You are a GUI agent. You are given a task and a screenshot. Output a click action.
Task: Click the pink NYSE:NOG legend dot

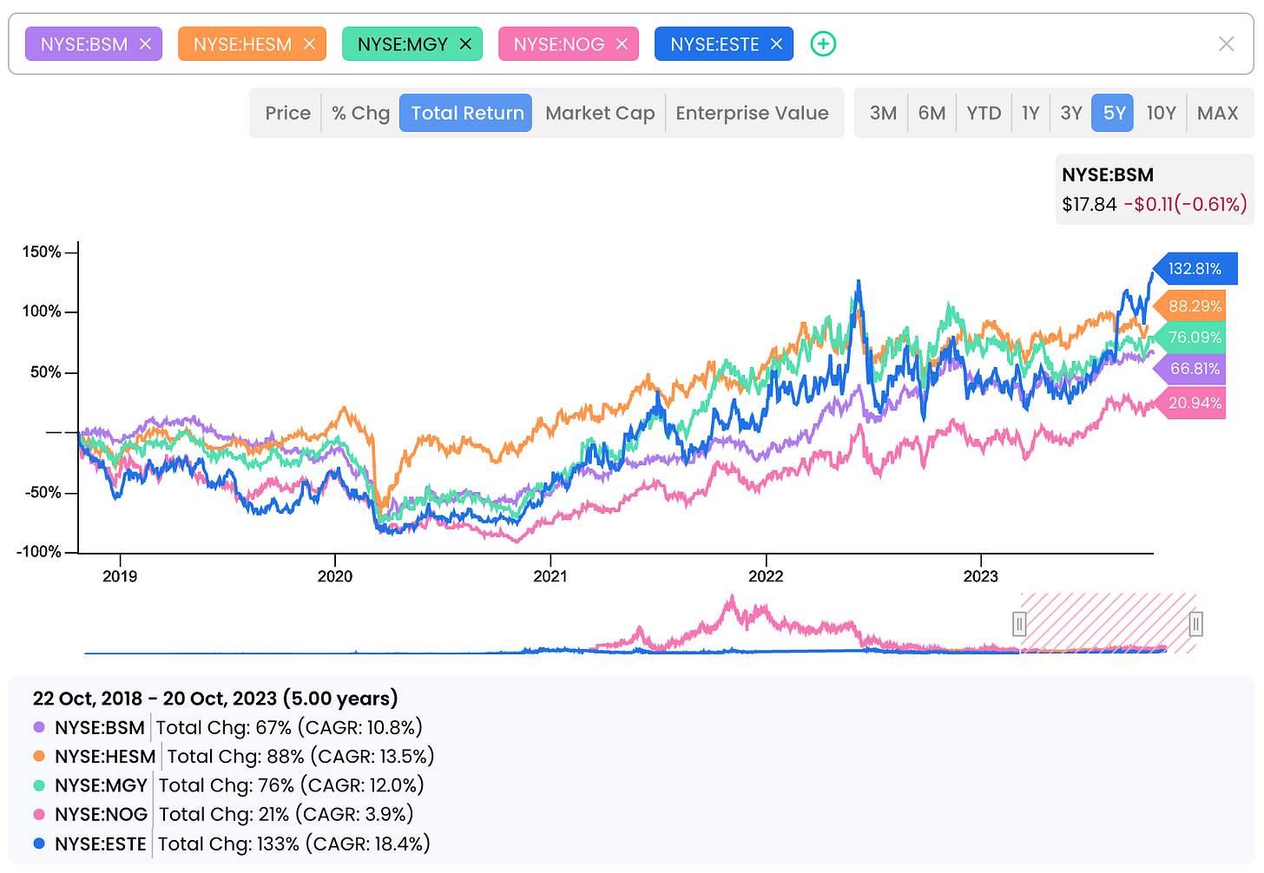click(39, 814)
